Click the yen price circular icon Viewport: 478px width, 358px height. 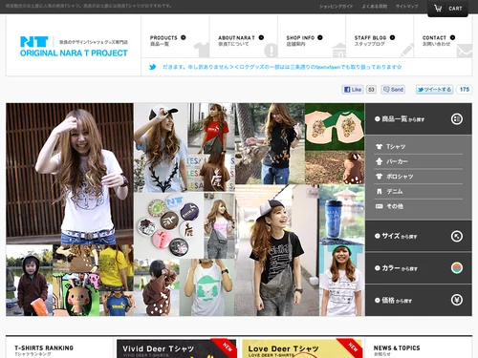457,300
